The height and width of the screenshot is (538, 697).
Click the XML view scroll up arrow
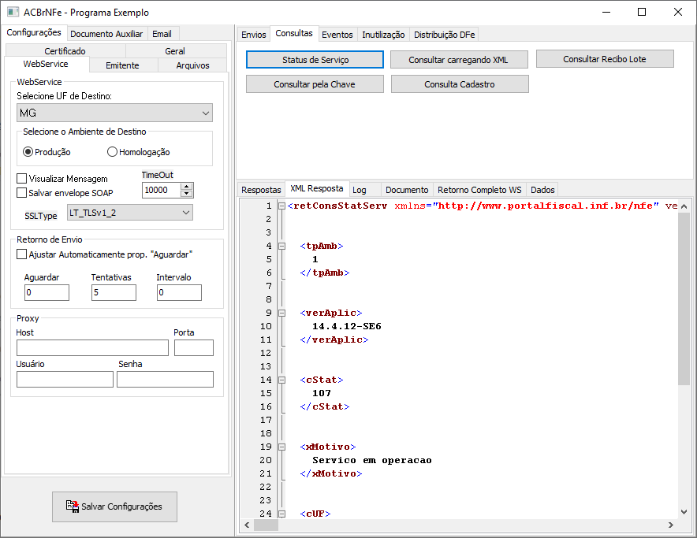[x=684, y=206]
